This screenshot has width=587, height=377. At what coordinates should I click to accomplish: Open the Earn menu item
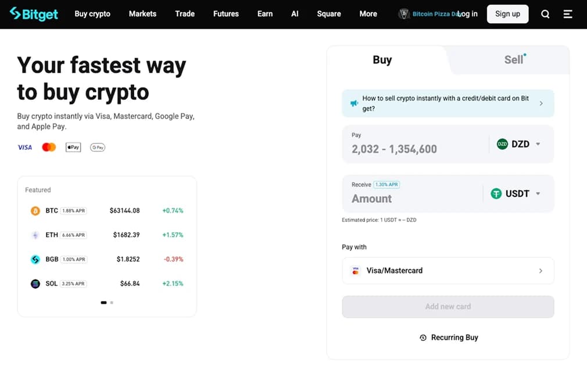click(265, 14)
